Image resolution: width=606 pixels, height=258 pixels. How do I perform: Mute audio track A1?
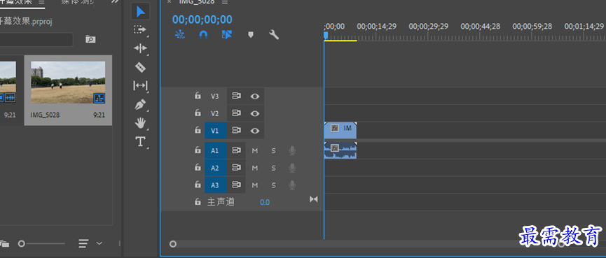coord(255,151)
